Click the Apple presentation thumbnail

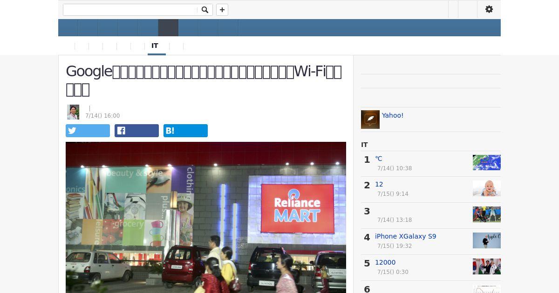[x=487, y=240]
